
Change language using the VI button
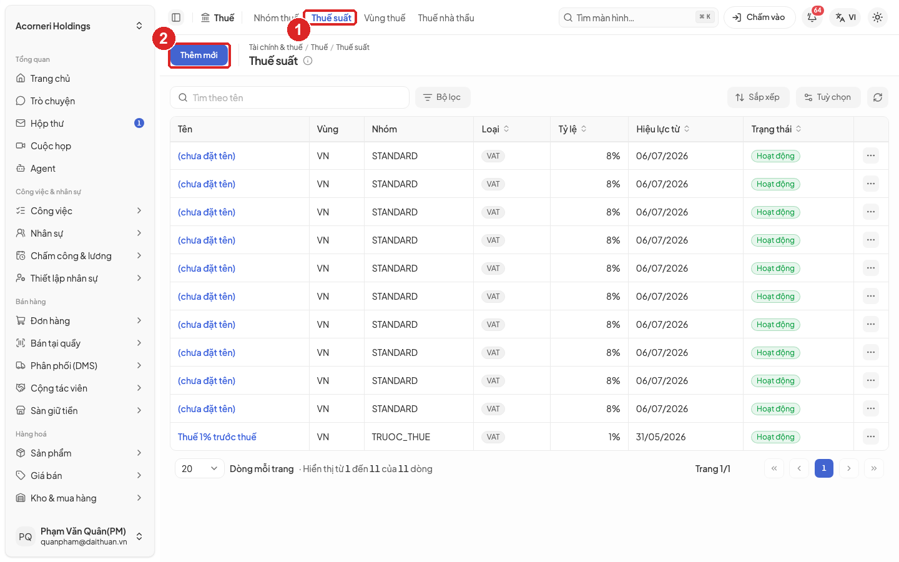(x=845, y=17)
